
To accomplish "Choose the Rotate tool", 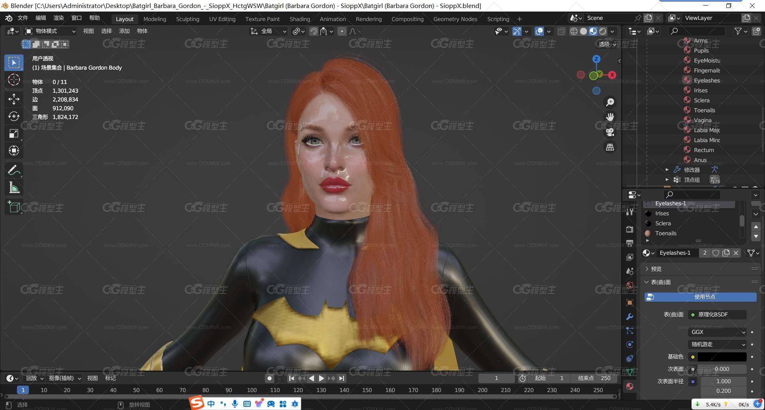I will (x=14, y=116).
